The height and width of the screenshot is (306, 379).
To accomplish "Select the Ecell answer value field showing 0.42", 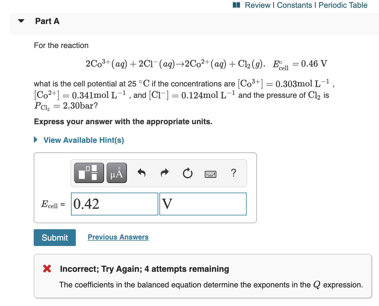I will [114, 204].
